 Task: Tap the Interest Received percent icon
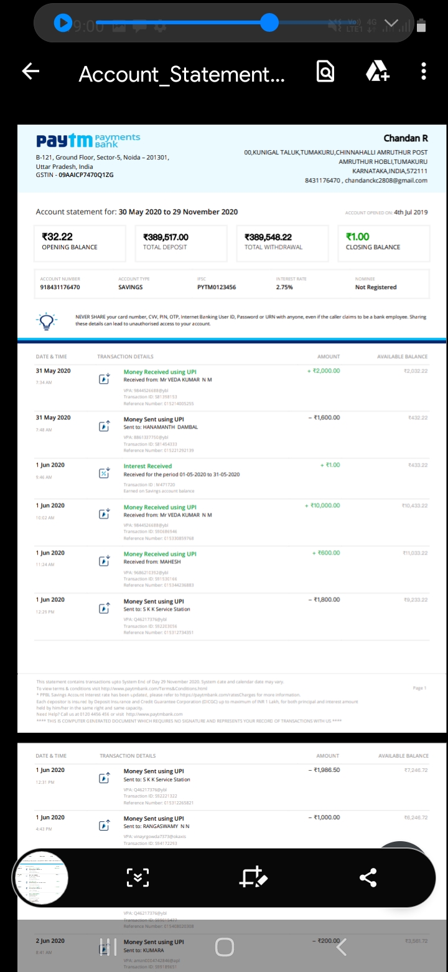105,473
